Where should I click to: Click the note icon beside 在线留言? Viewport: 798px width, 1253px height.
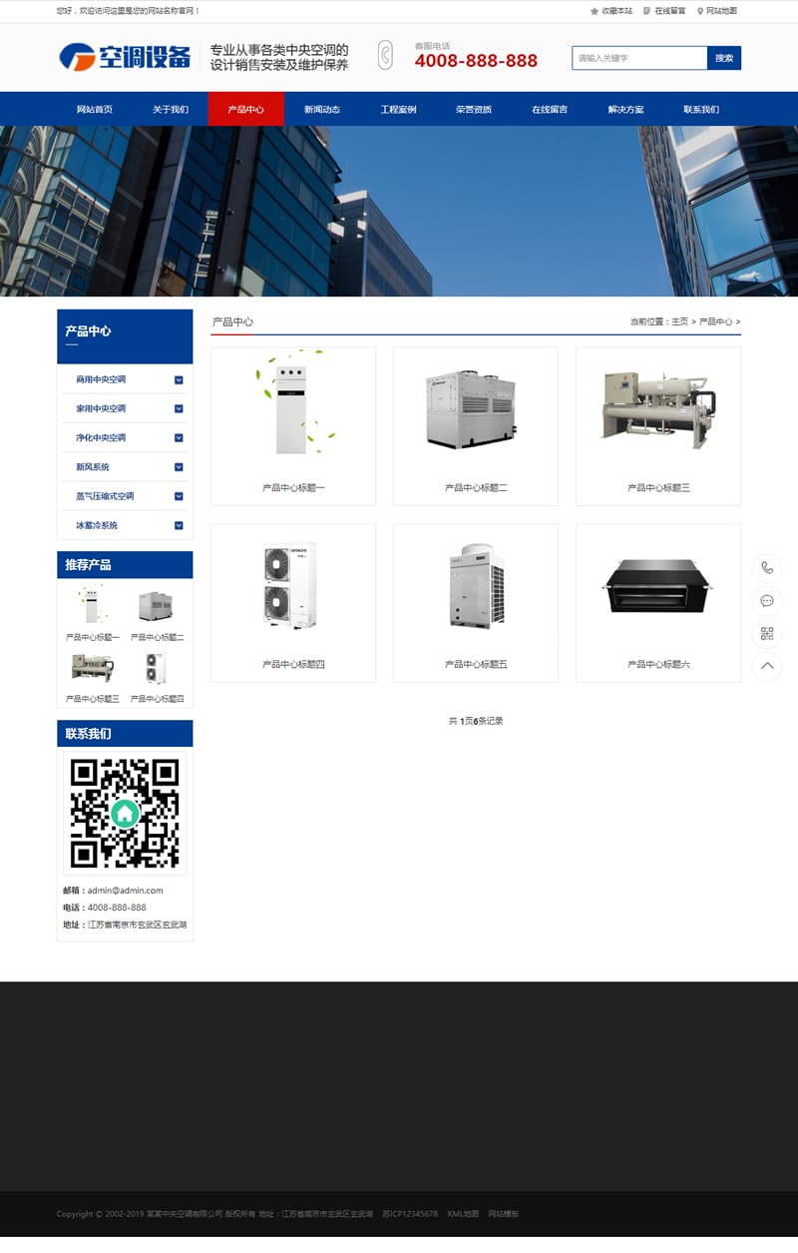tap(647, 11)
